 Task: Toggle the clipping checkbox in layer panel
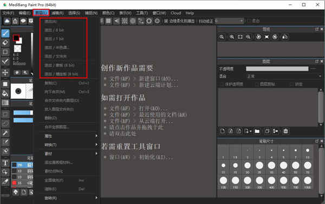[x=257, y=84]
